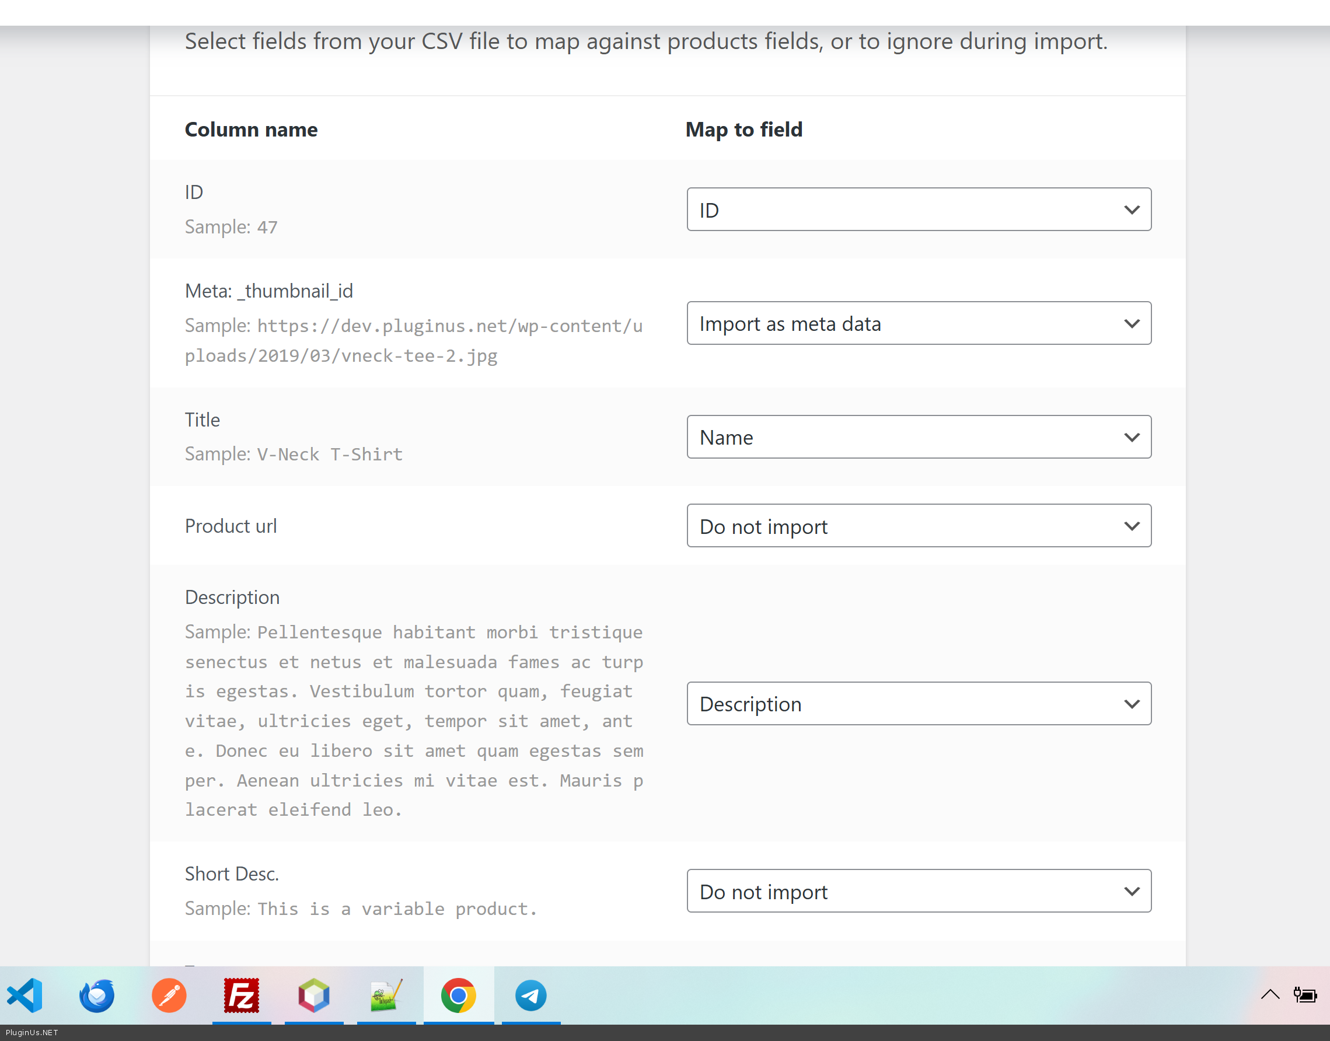Open the Description mapping dropdown
The height and width of the screenshot is (1041, 1330).
click(x=919, y=704)
